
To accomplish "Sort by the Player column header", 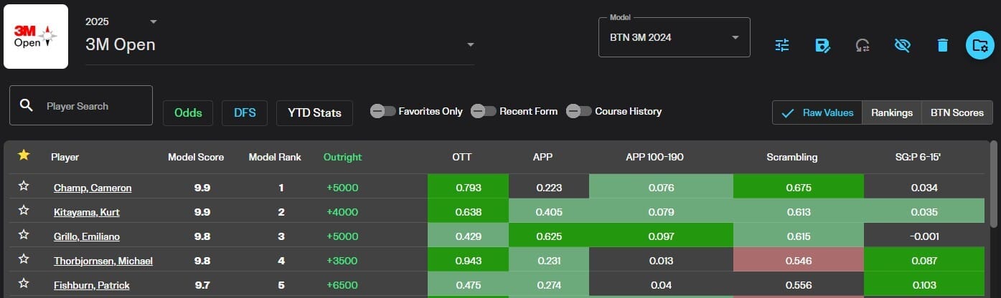I will (x=65, y=157).
